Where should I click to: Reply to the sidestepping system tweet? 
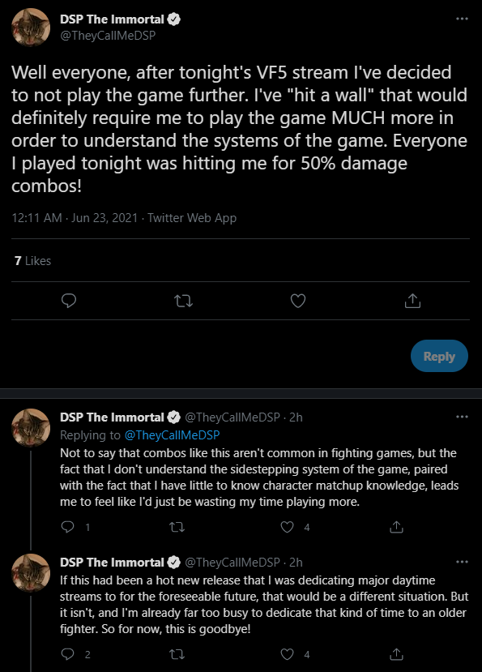click(68, 527)
